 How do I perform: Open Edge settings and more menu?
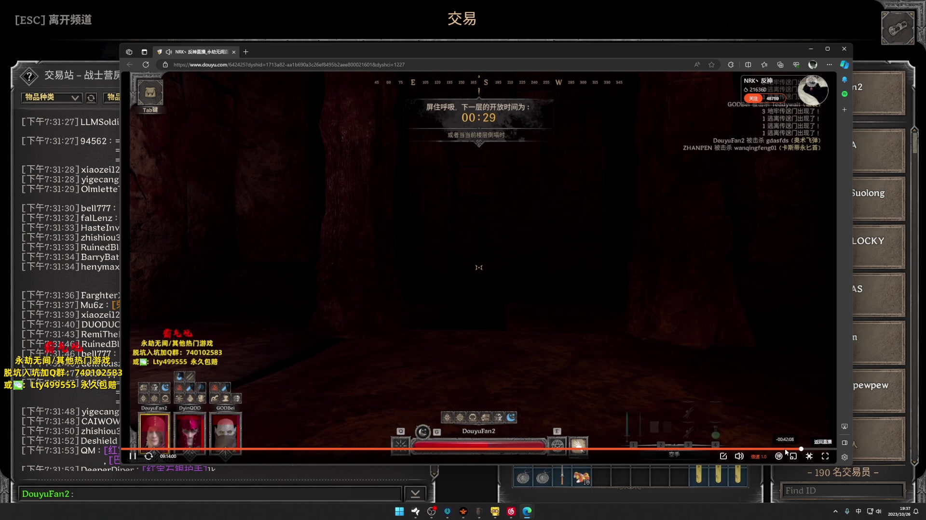tap(829, 65)
